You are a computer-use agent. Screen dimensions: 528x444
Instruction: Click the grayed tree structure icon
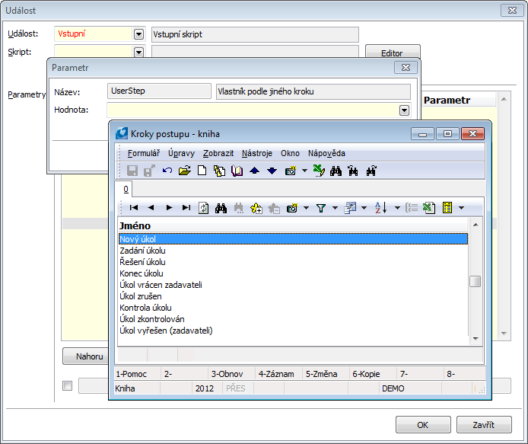[x=412, y=208]
